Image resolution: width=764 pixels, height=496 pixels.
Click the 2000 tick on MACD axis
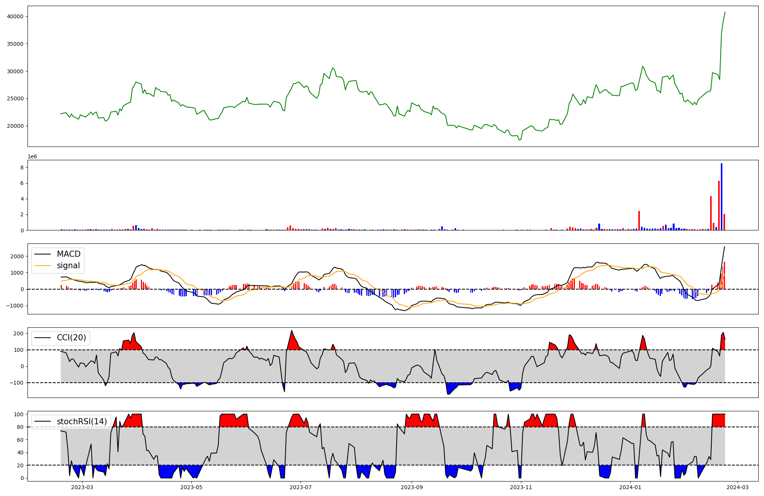17,256
